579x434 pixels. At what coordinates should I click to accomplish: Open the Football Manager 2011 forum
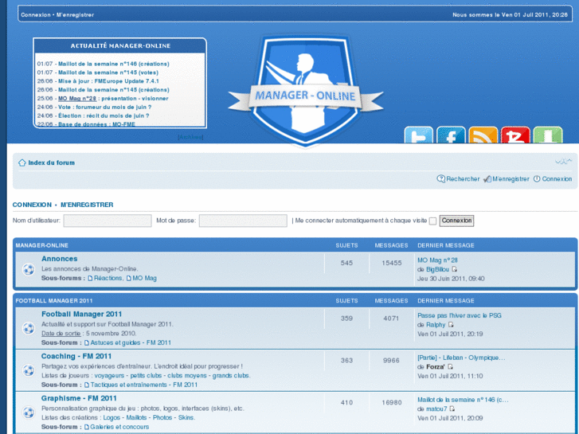coord(81,314)
